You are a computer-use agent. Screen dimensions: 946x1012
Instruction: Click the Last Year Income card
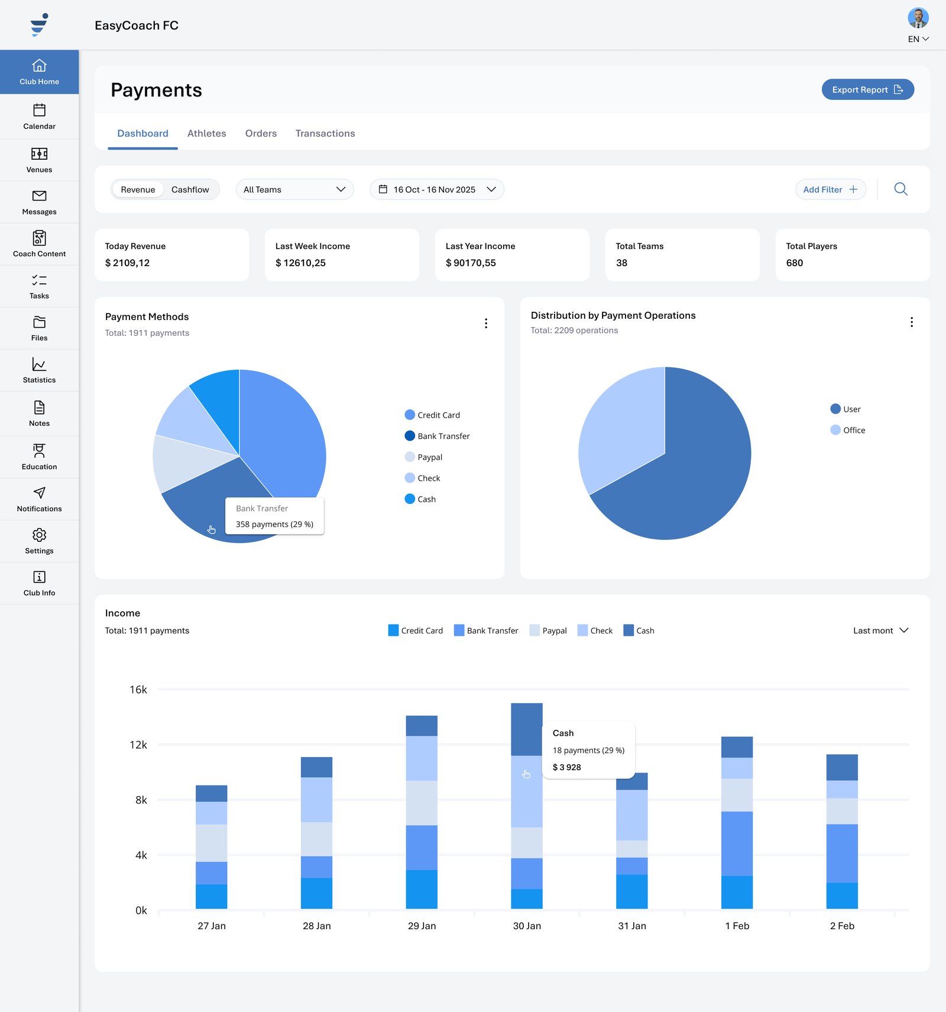(x=512, y=255)
